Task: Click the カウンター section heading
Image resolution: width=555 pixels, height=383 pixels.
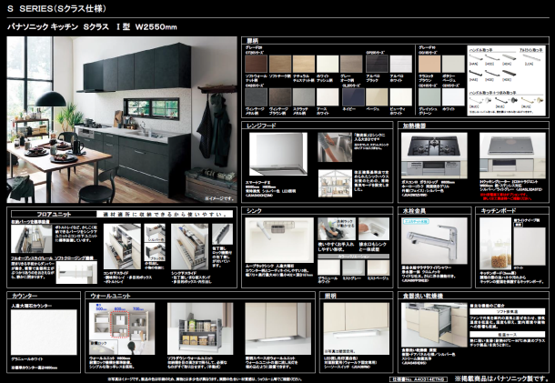Action: [25, 296]
